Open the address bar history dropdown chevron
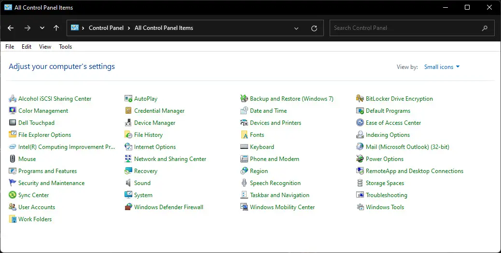This screenshot has width=501, height=253. pos(296,28)
